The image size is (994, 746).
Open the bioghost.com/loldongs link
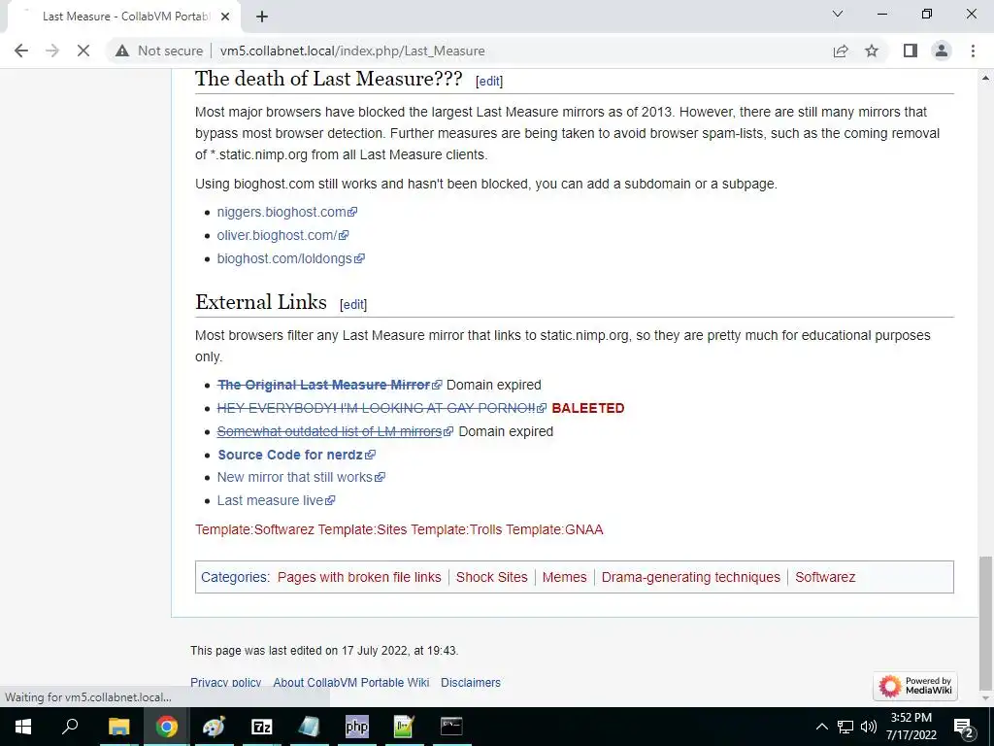coord(290,258)
